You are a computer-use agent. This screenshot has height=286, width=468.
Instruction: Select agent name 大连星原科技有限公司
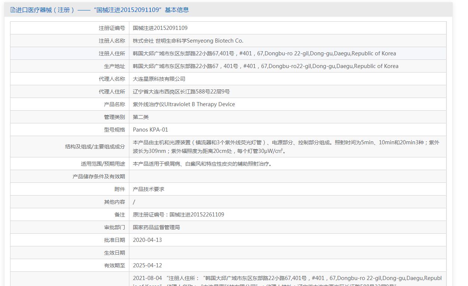(x=159, y=79)
